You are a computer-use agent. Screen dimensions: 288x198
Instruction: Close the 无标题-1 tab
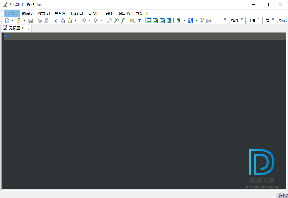coord(28,28)
